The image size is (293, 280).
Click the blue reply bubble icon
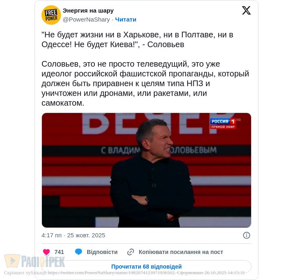79,252
